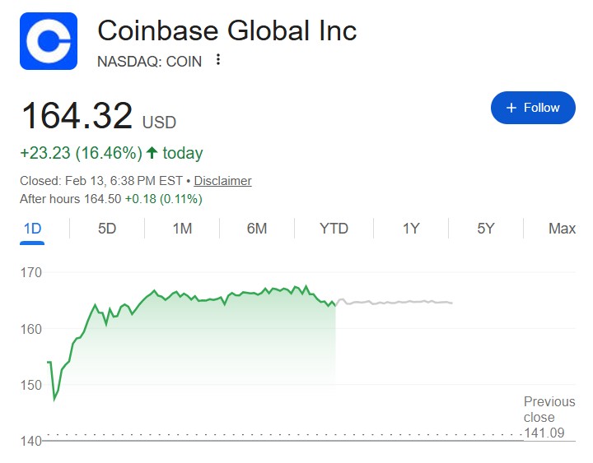Click the 164.32 stock price
This screenshot has height=463, width=593.
[x=77, y=116]
